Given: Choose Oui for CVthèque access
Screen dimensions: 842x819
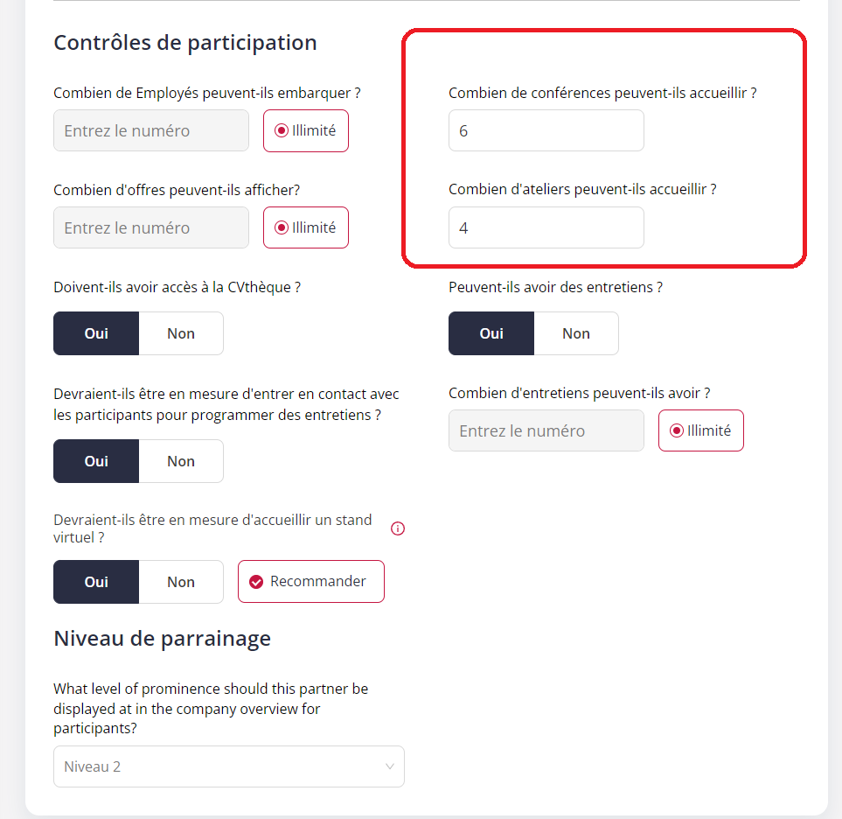Looking at the screenshot, I should click(96, 333).
